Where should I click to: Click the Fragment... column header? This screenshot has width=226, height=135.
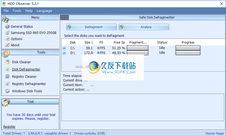pyautogui.click(x=138, y=42)
